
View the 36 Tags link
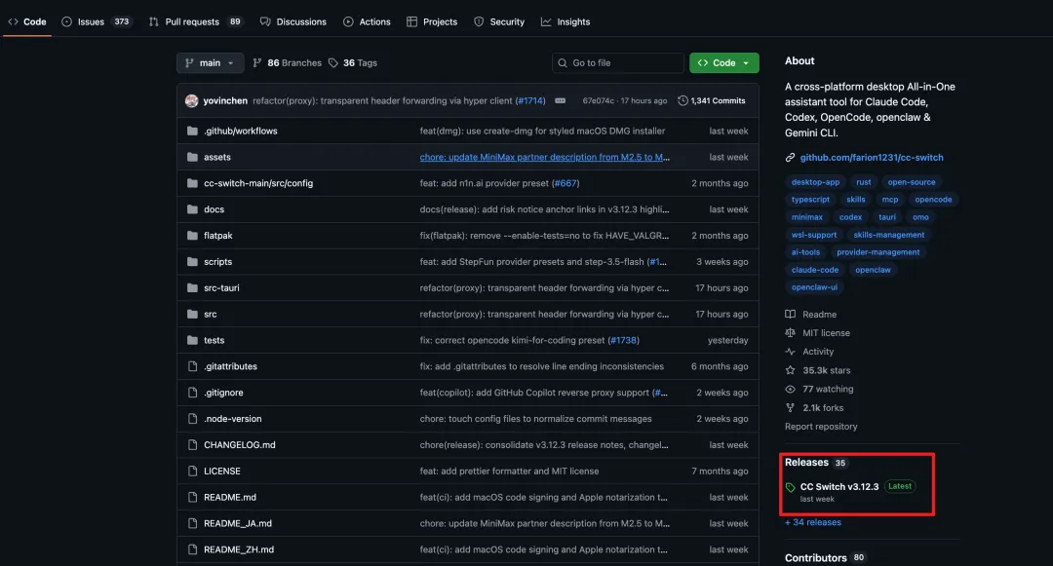tap(353, 63)
